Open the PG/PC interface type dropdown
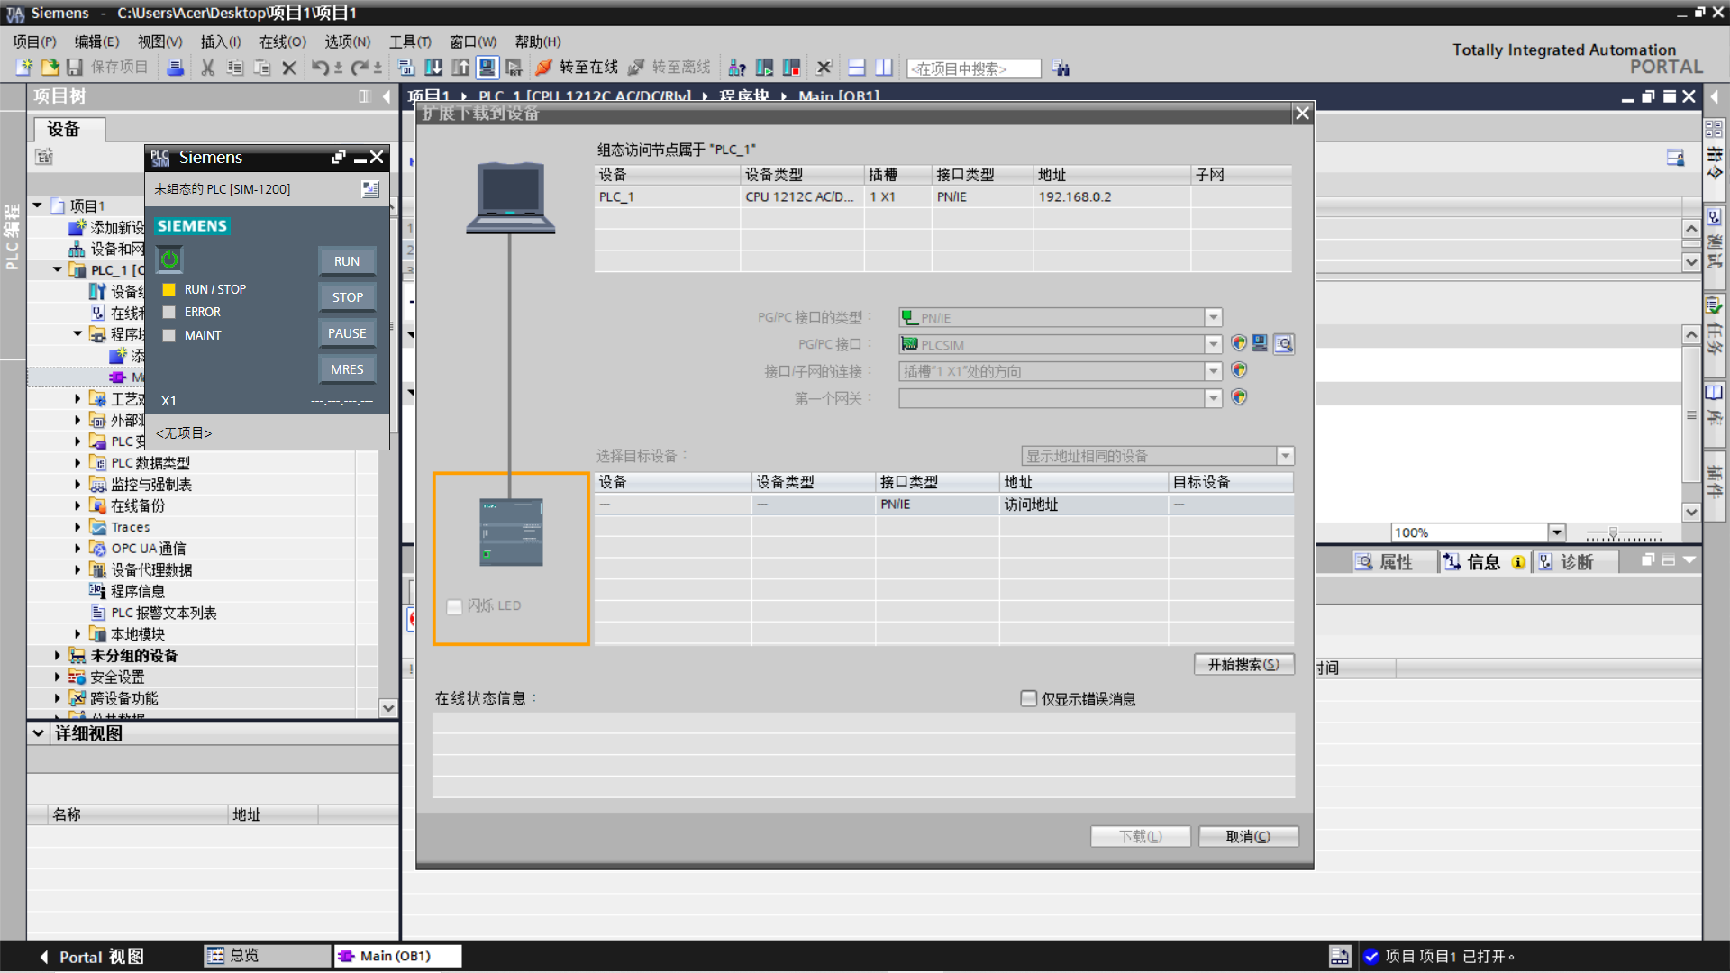Image resolution: width=1730 pixels, height=973 pixels. coord(1213,318)
